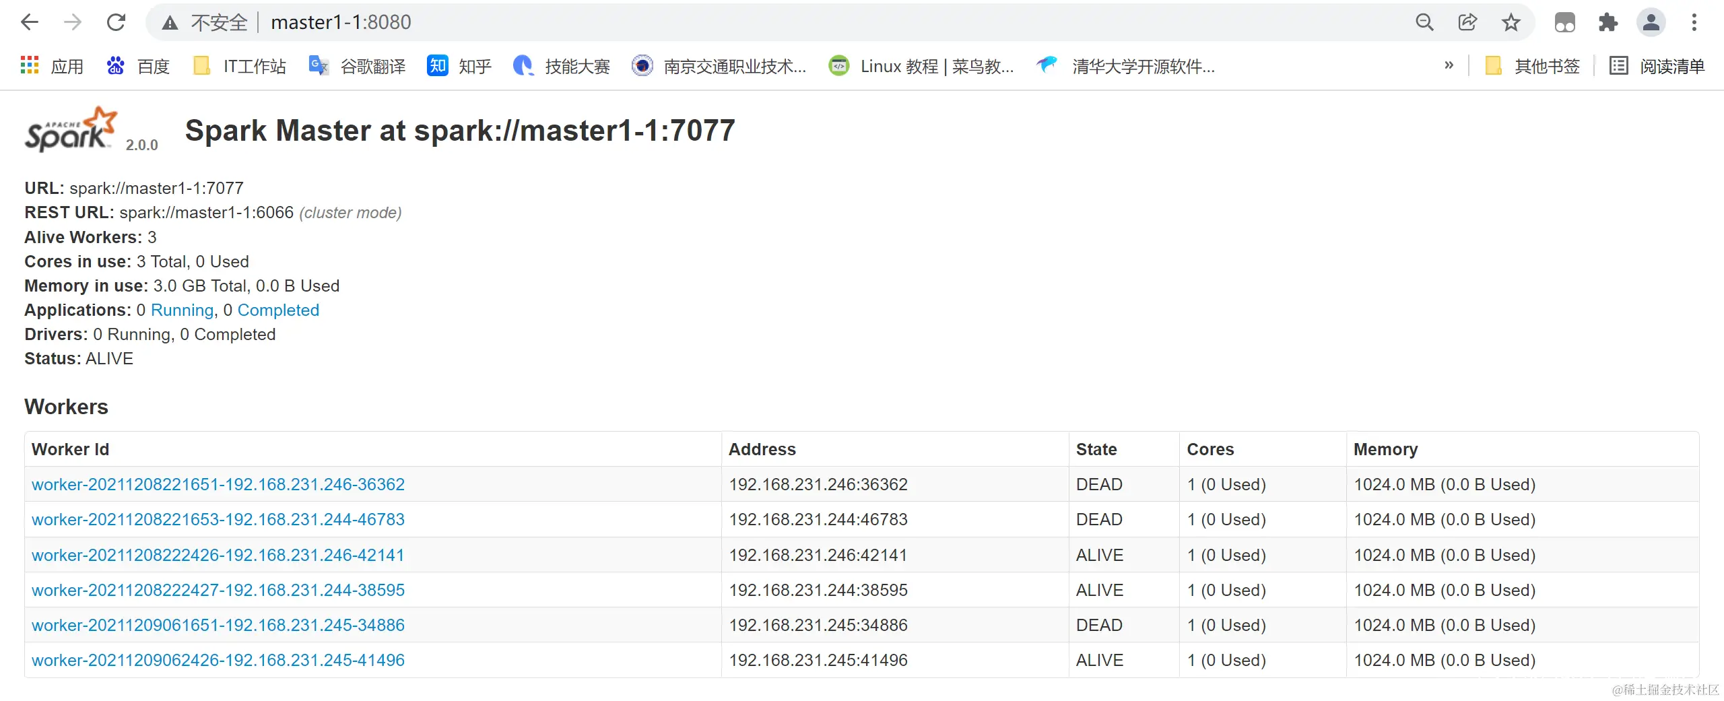Open worker-20211208222427-192.168.231.244-38595 link
The height and width of the screenshot is (701, 1724).
[x=218, y=591]
